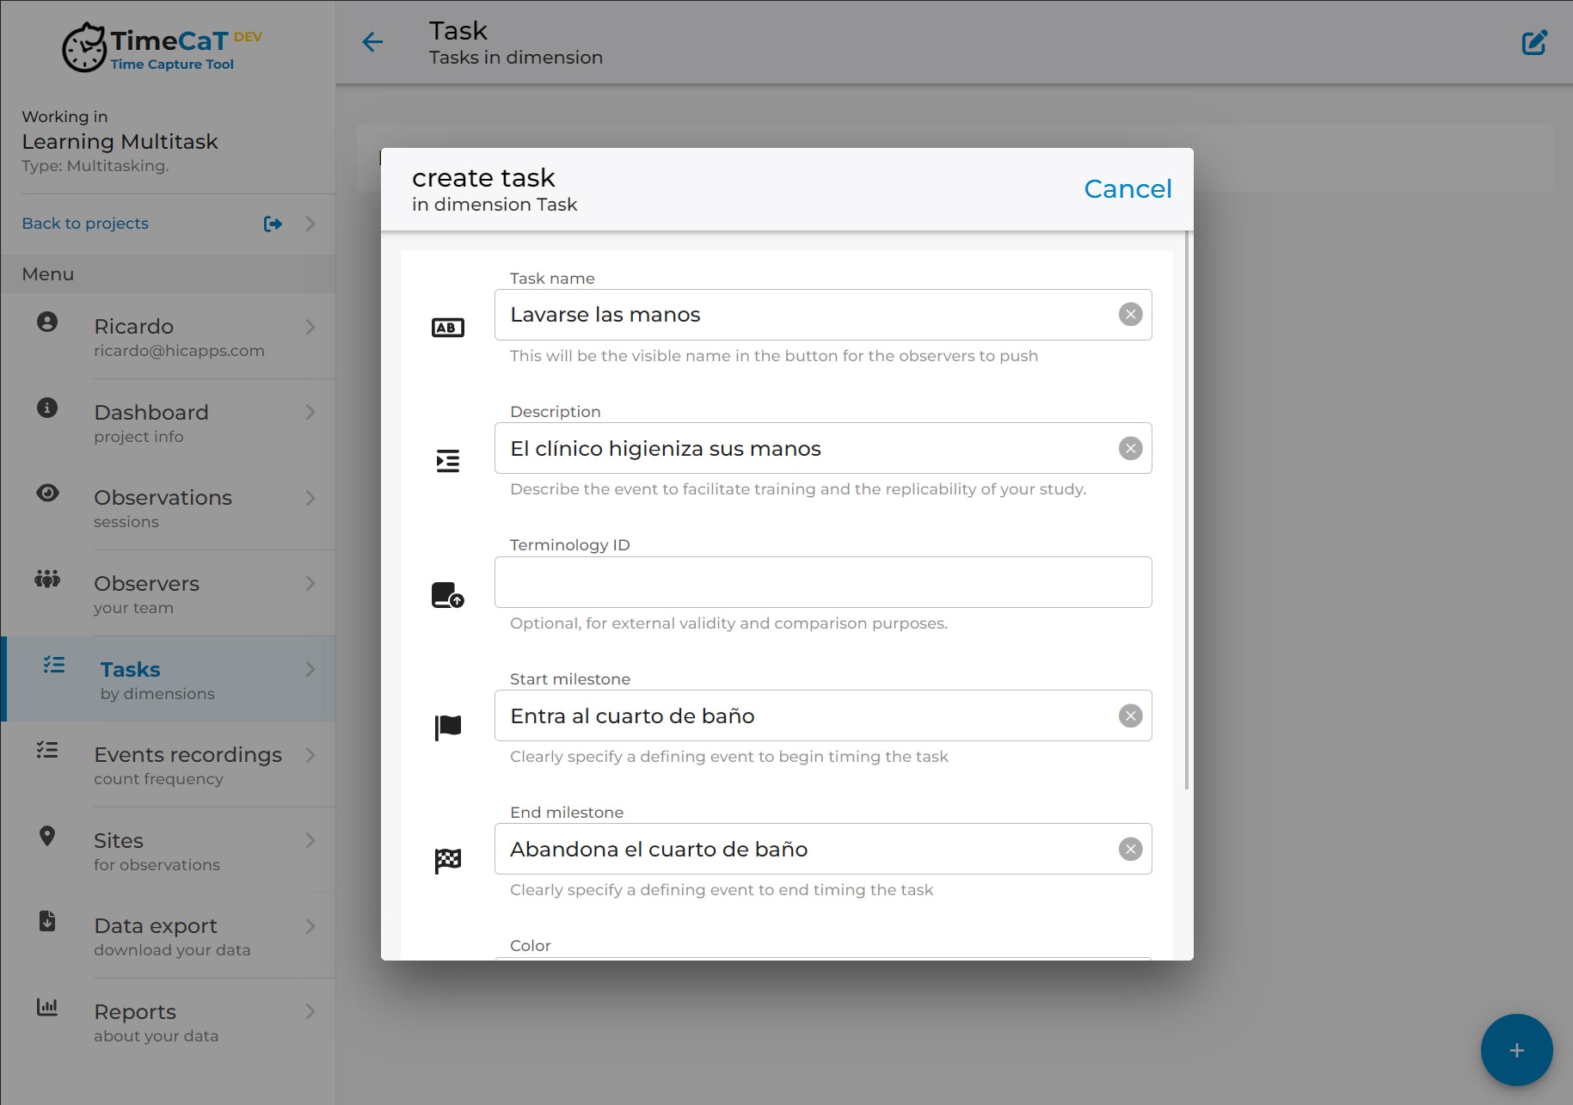Click the TimeCaT logo
The height and width of the screenshot is (1105, 1573).
point(162,48)
